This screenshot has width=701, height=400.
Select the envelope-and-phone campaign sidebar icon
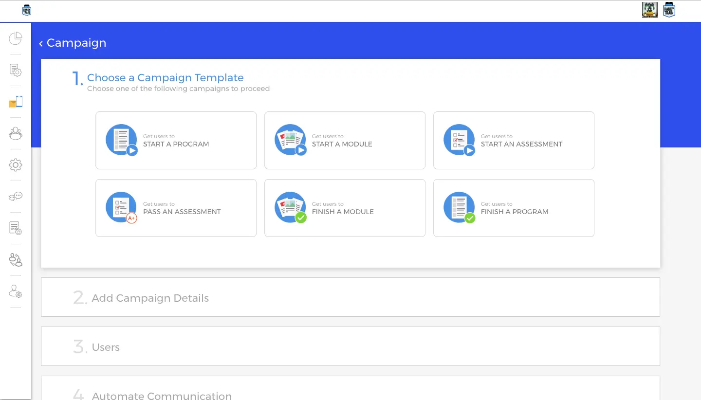click(16, 102)
